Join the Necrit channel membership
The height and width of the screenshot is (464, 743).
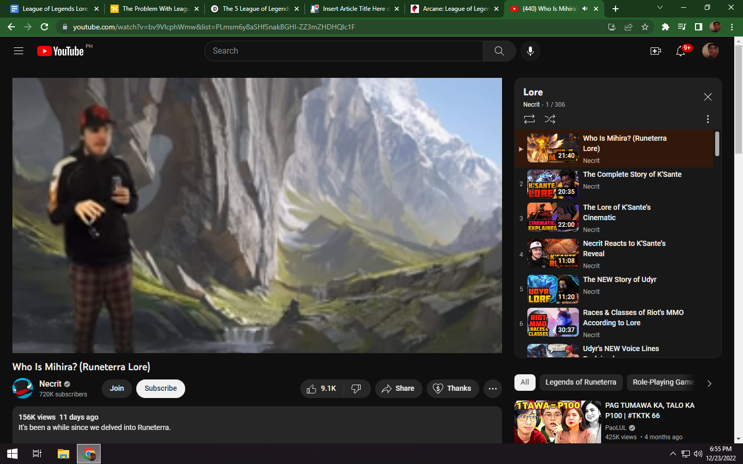(x=117, y=389)
